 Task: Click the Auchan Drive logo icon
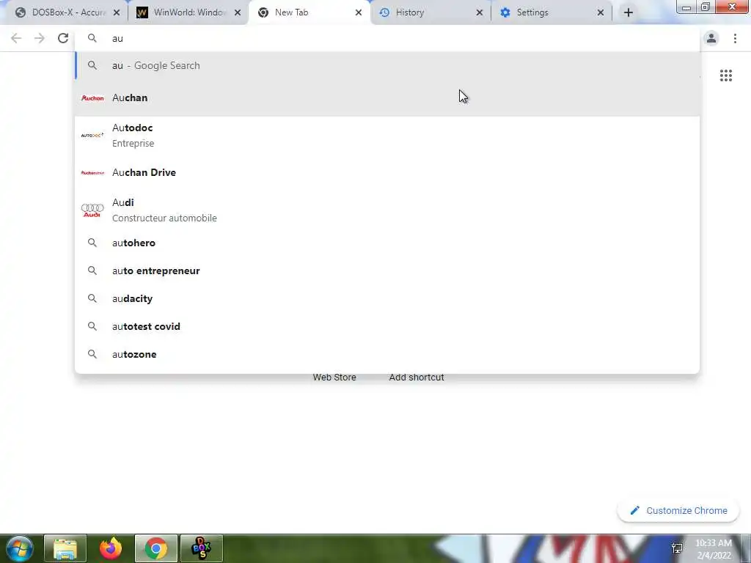click(92, 172)
